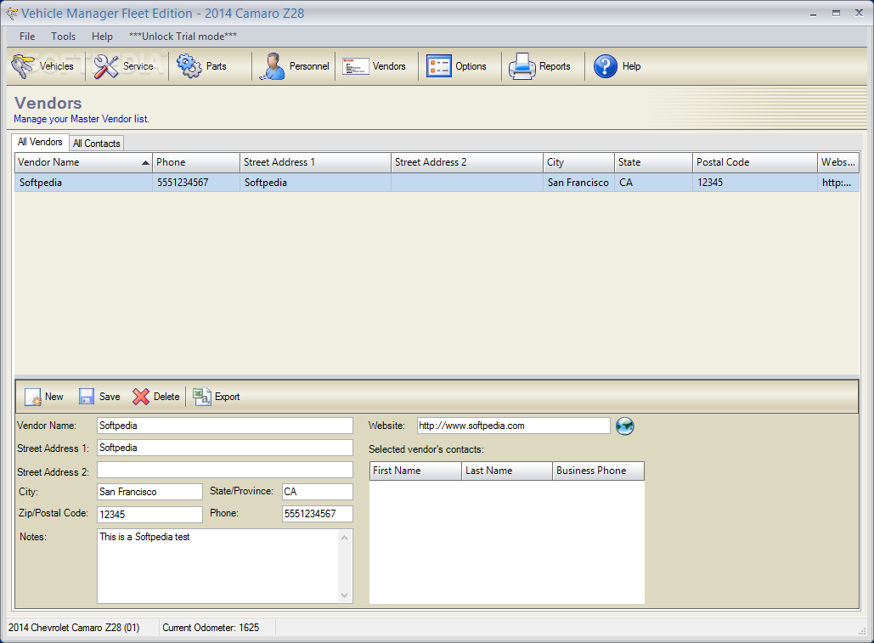Click the Phone column header
This screenshot has width=874, height=643.
tap(196, 162)
